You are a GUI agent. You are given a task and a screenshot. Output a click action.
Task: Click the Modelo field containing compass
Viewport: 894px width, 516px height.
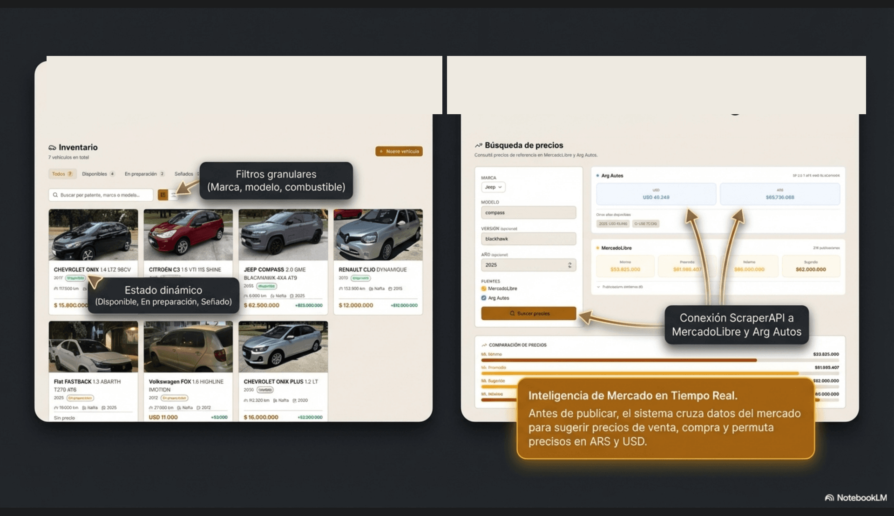pyautogui.click(x=528, y=213)
